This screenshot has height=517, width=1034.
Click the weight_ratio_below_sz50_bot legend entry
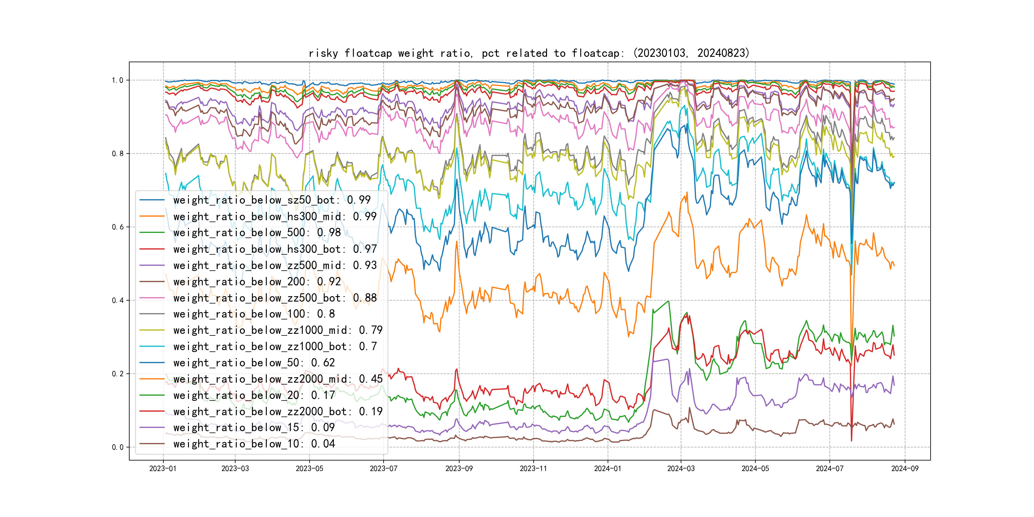[x=272, y=200]
